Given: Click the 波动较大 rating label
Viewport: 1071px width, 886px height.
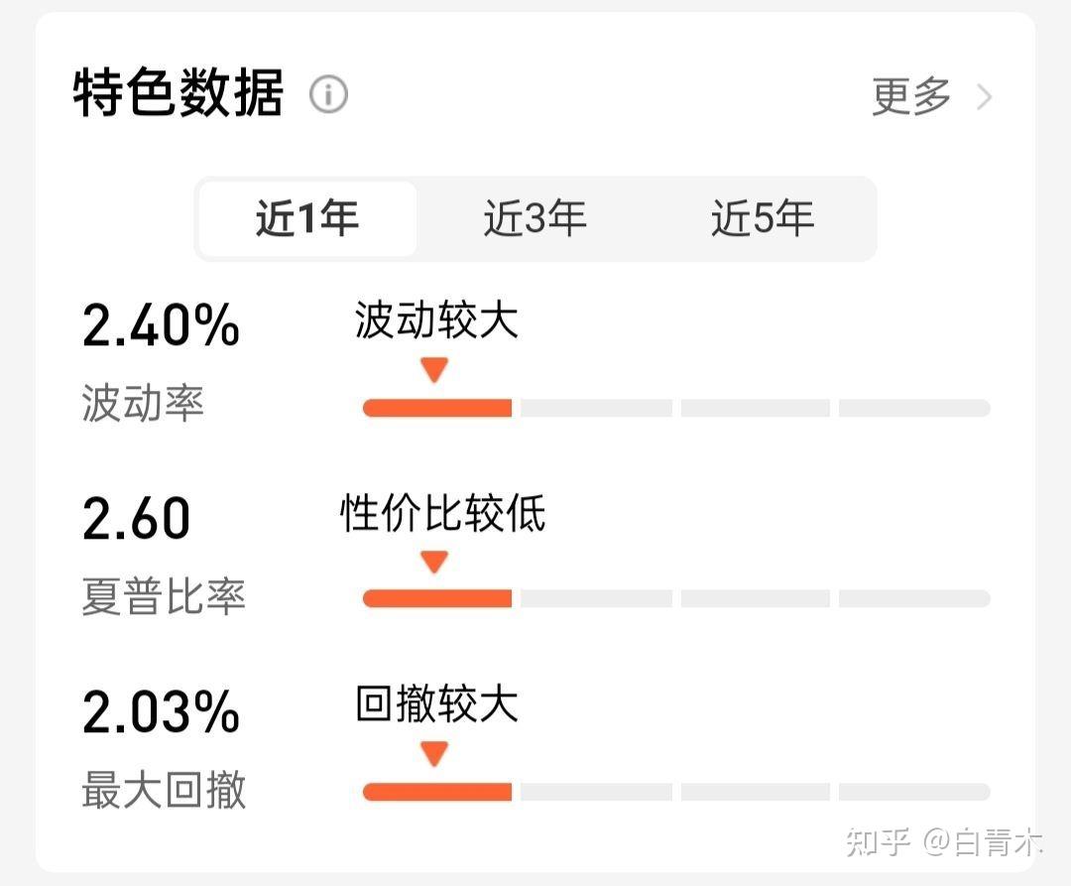Looking at the screenshot, I should pyautogui.click(x=434, y=320).
